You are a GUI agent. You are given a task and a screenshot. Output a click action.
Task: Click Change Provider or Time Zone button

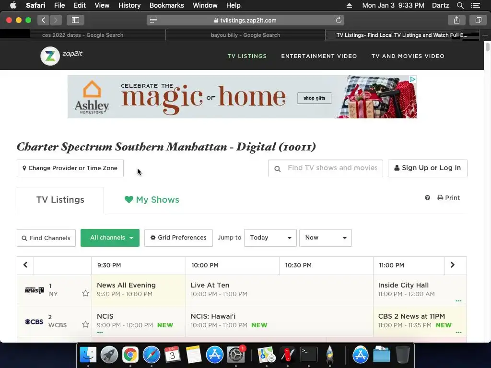[x=70, y=168]
